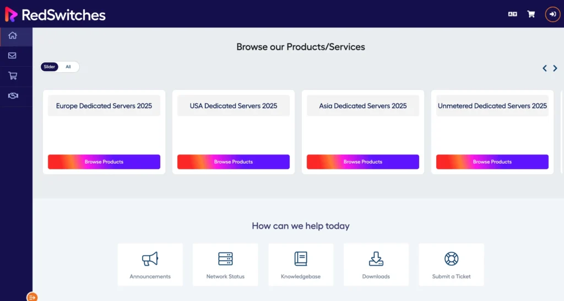
Task: Open the handshake affiliates icon in sidebar
Action: tap(13, 96)
